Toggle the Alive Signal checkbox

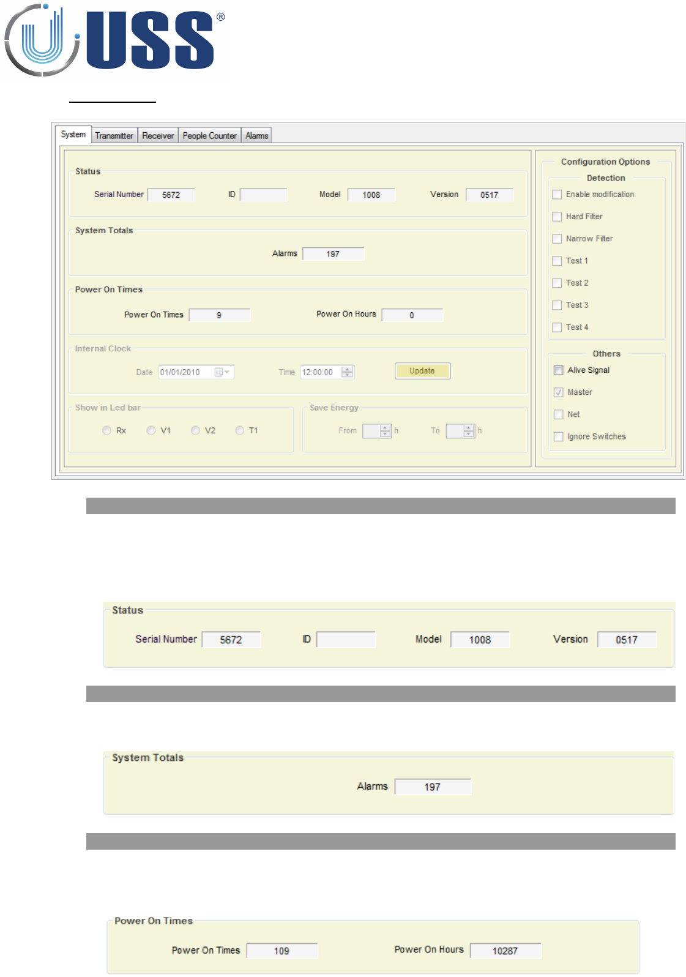click(x=558, y=370)
